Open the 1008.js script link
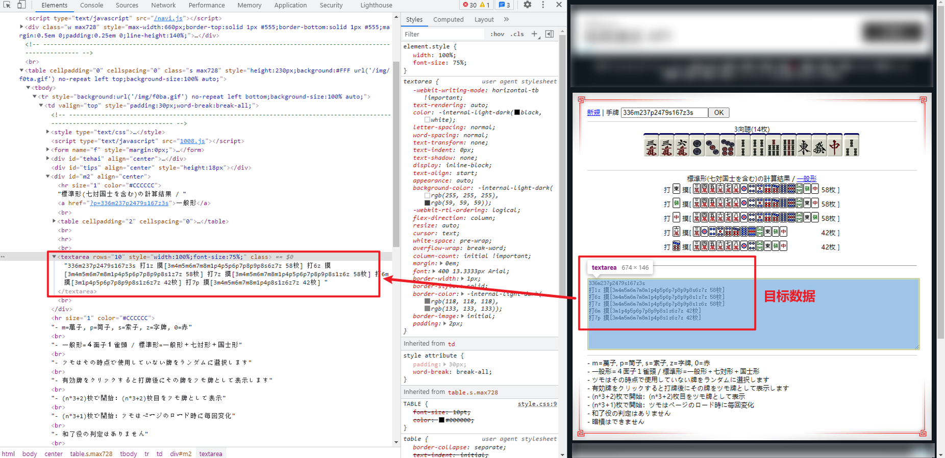 (192, 141)
